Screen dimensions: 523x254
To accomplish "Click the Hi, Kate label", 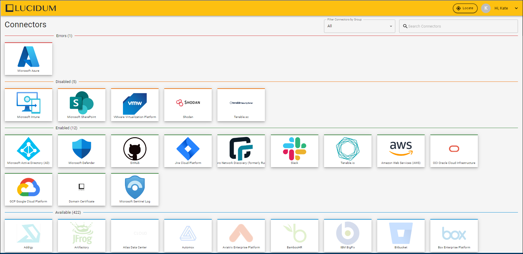I will click(501, 8).
